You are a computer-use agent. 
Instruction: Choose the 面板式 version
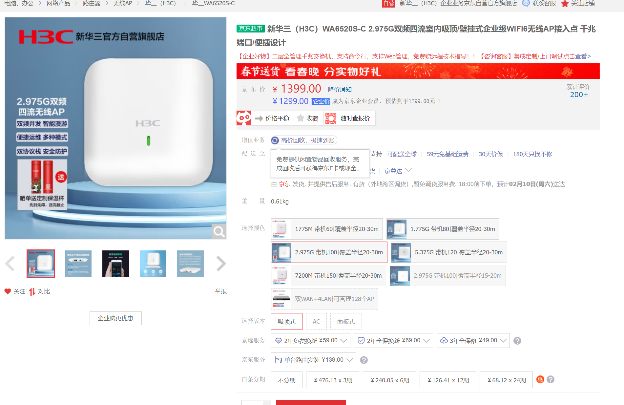click(x=346, y=321)
